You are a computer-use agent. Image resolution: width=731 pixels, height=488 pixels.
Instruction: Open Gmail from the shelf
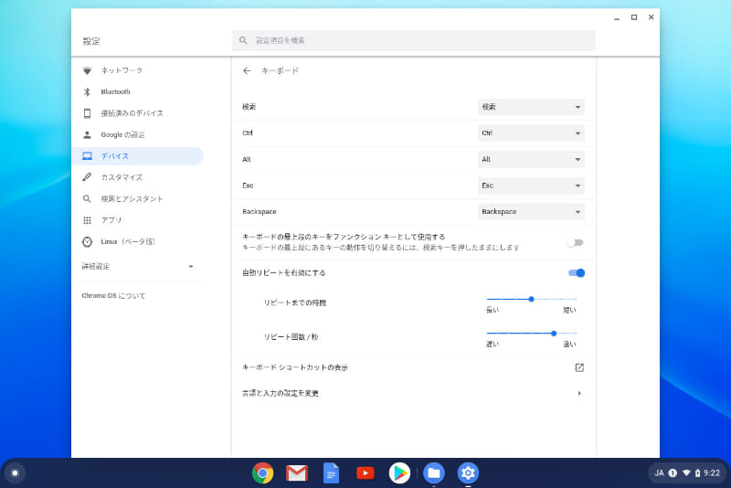point(297,473)
